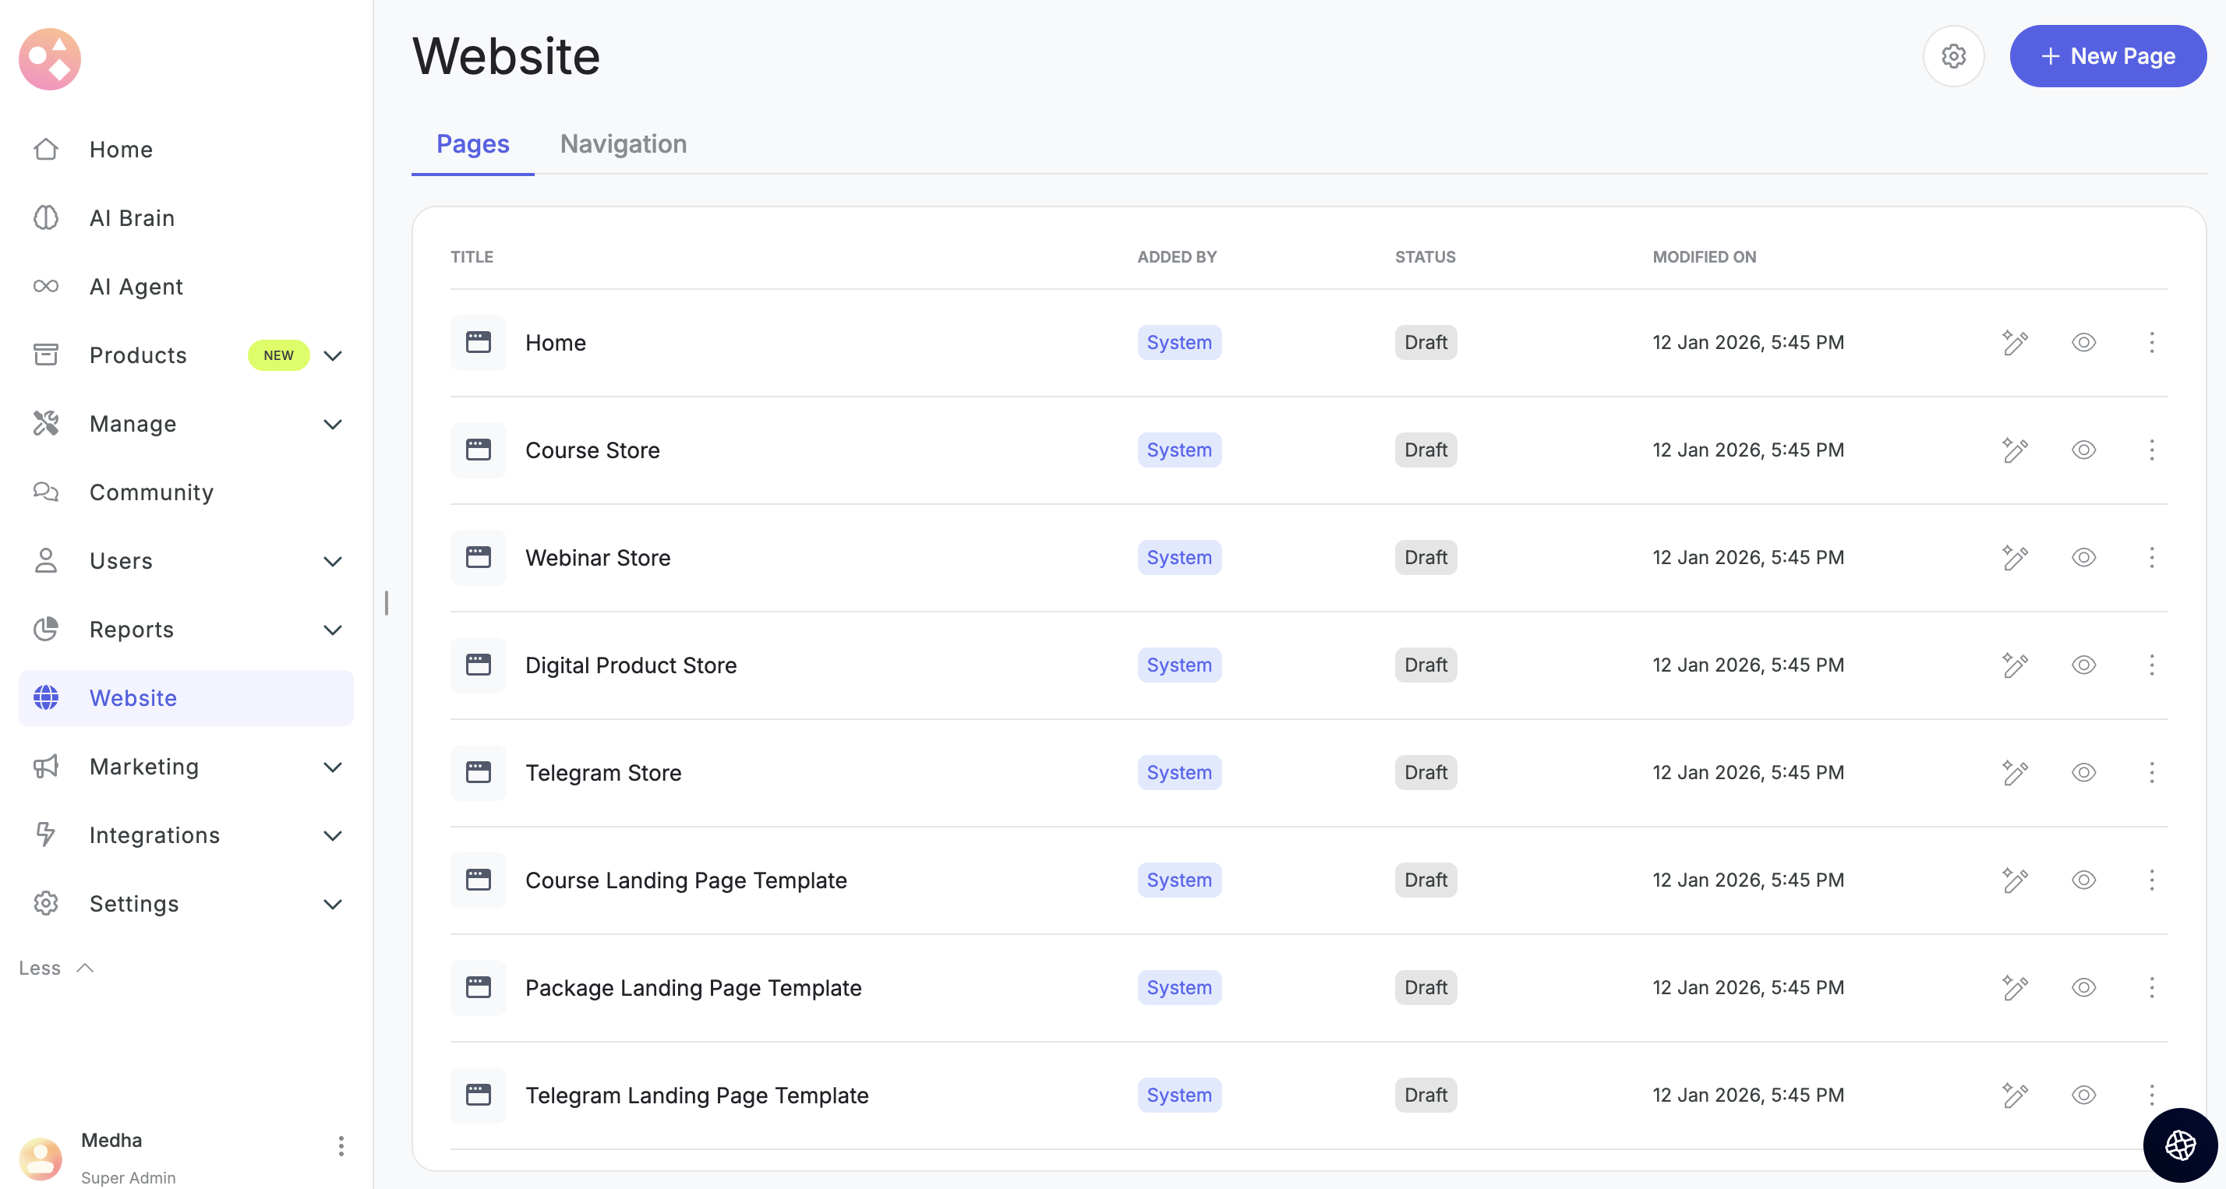Click the New Page button

click(2108, 56)
